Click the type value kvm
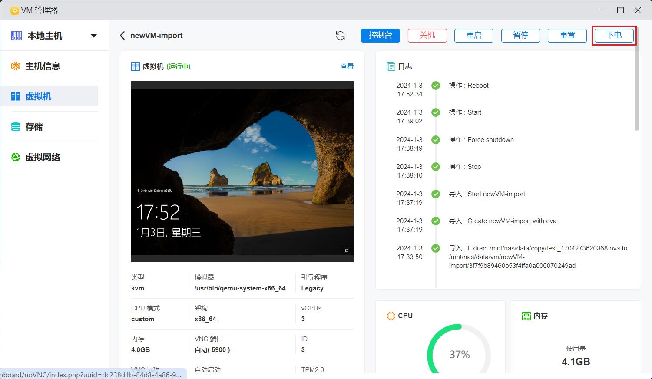Viewport: 652px width, 379px height. 138,288
